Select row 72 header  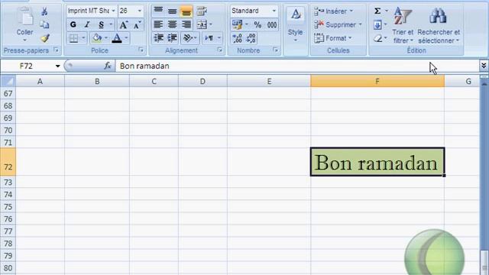point(8,162)
